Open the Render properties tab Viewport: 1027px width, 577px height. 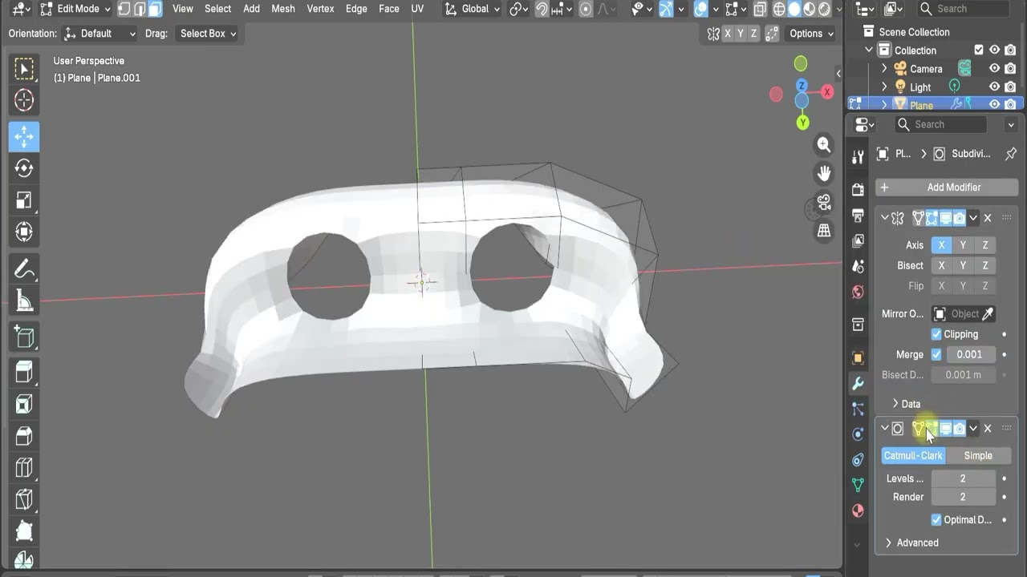click(858, 189)
